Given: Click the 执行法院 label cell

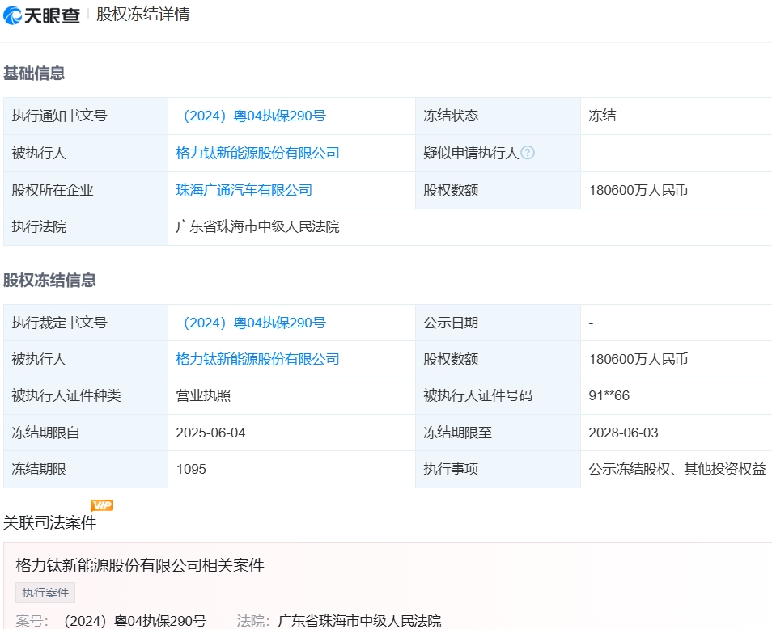Looking at the screenshot, I should click(x=86, y=226).
